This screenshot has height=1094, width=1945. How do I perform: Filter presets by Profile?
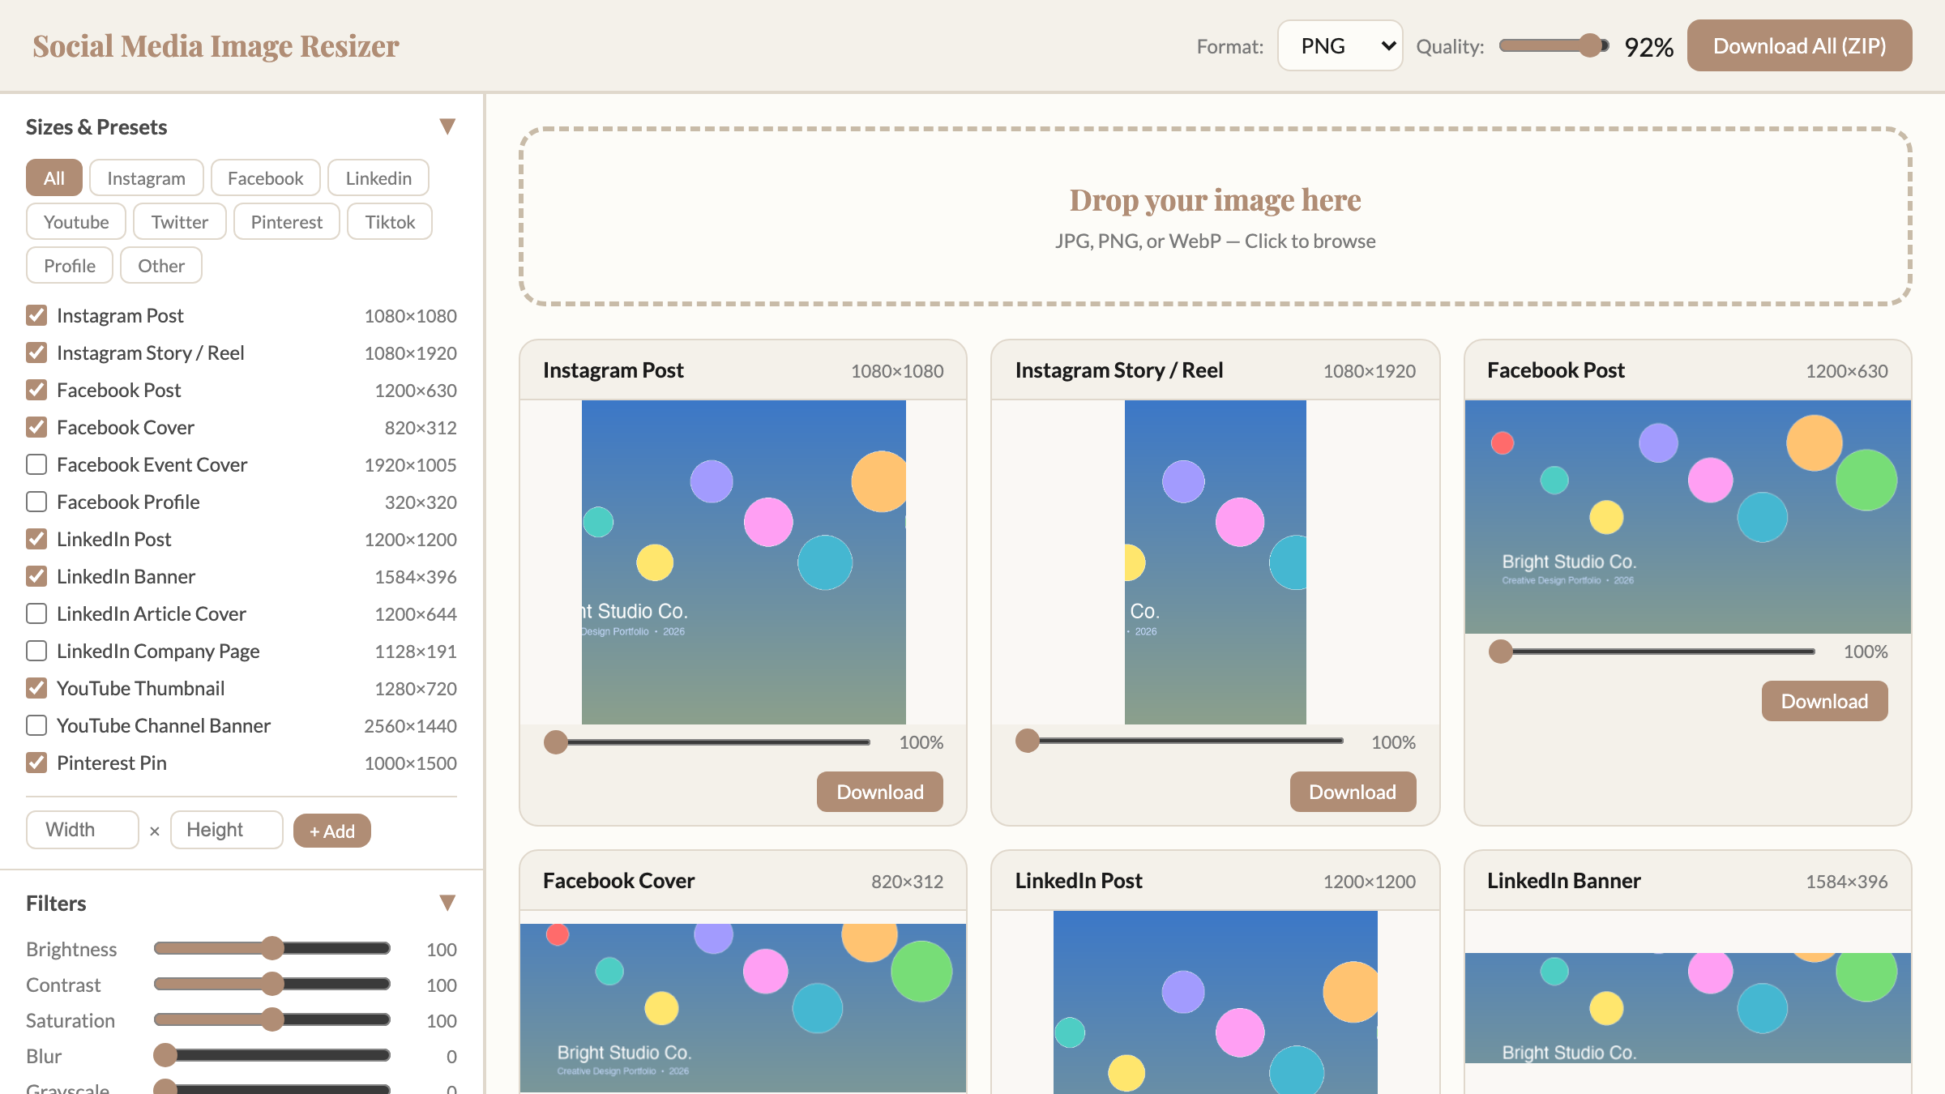coord(70,265)
